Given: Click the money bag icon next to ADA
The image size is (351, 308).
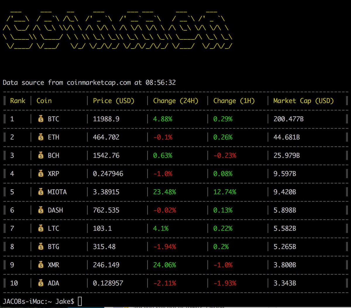Looking at the screenshot, I should tap(41, 283).
